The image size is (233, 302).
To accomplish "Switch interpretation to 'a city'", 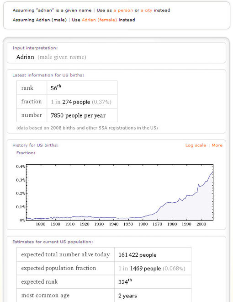I will pos(147,10).
